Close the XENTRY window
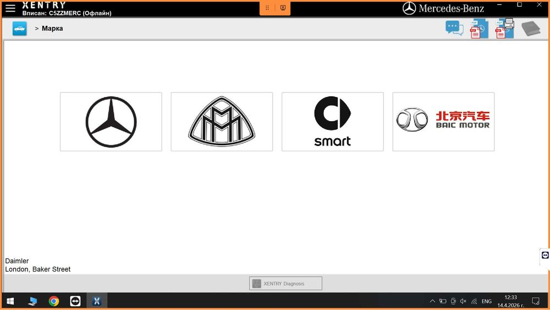The image size is (550, 310). pyautogui.click(x=539, y=4)
